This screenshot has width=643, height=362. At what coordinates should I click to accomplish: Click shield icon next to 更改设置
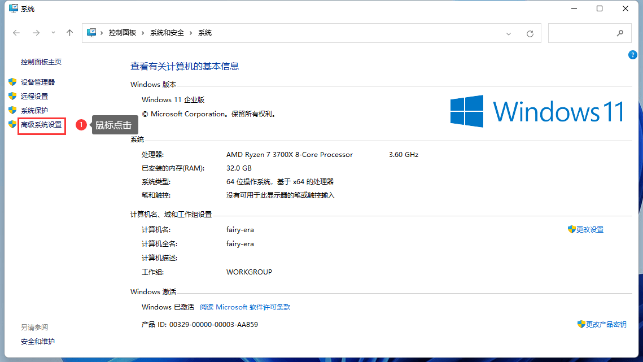pyautogui.click(x=572, y=229)
